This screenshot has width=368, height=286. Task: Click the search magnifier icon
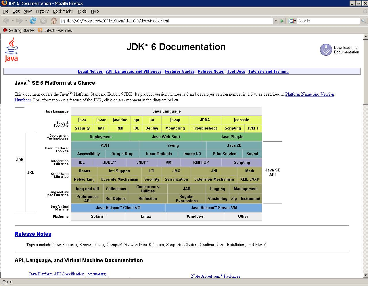pyautogui.click(x=363, y=21)
